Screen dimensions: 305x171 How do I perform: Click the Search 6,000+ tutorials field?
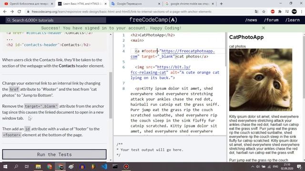click(x=56, y=20)
